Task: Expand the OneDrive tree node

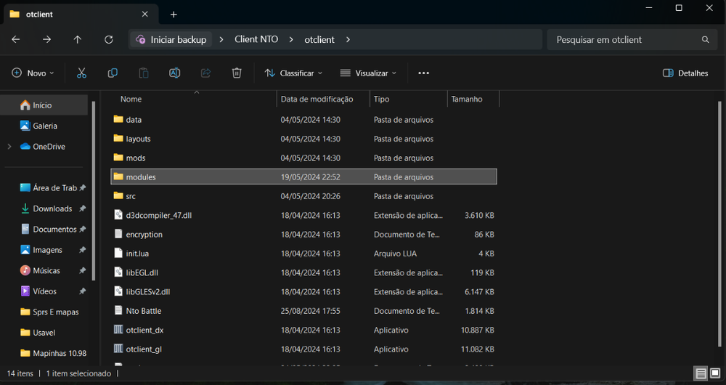Action: tap(9, 147)
